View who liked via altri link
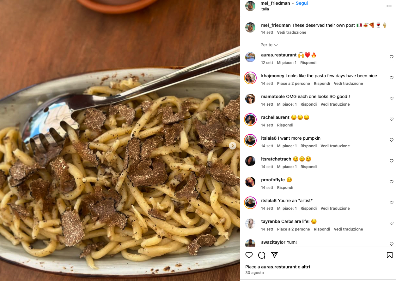 [306, 267]
